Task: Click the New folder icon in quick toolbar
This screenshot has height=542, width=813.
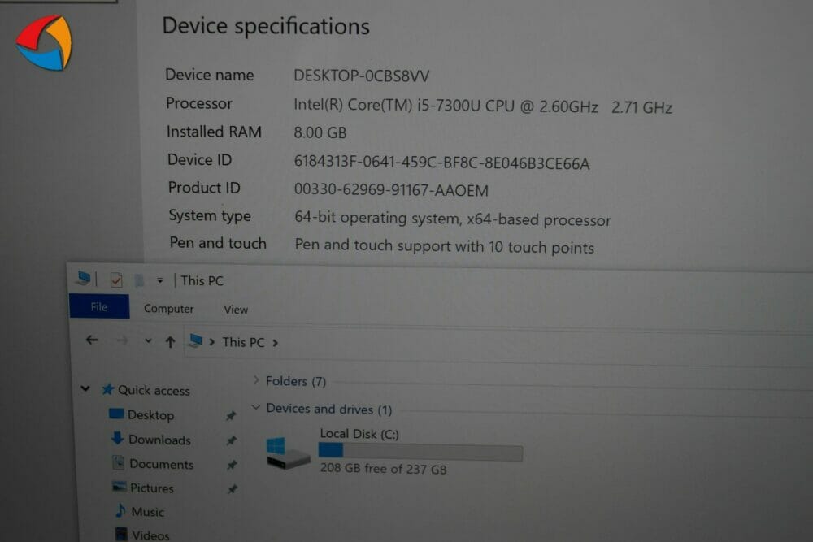Action: tap(138, 280)
